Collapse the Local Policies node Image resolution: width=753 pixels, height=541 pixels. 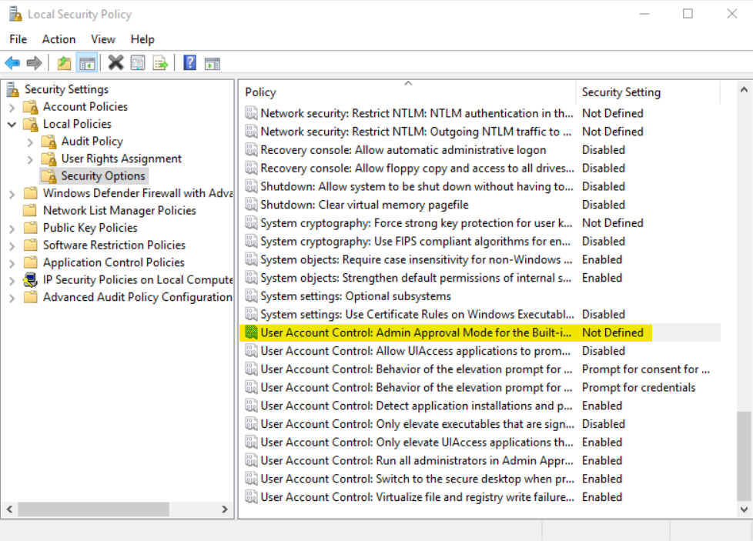pyautogui.click(x=12, y=125)
